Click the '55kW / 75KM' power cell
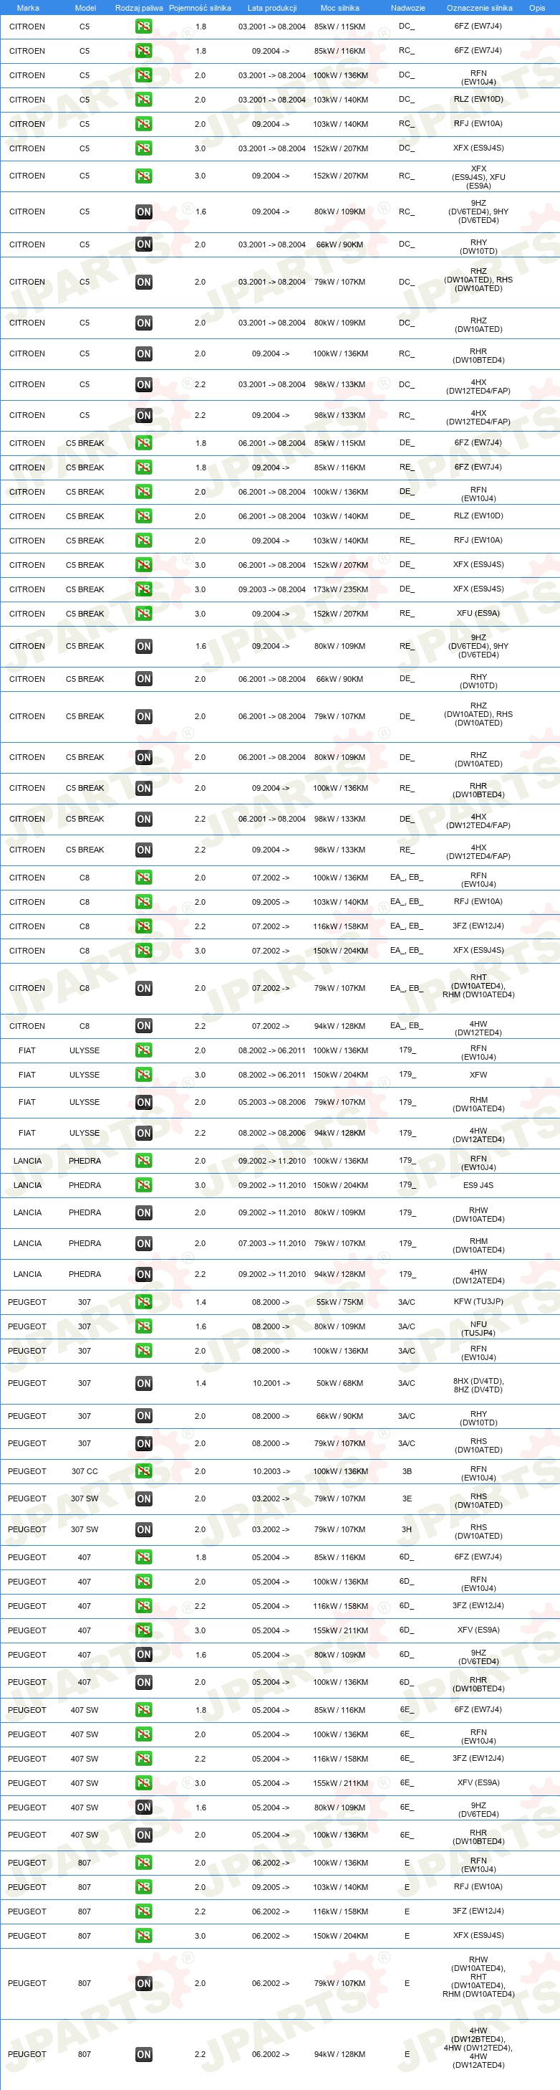The width and height of the screenshot is (560, 2090). click(340, 1302)
